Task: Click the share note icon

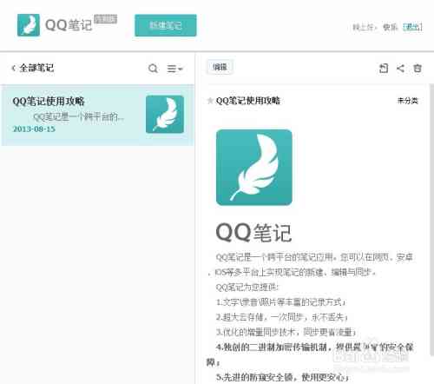Action: pos(400,69)
